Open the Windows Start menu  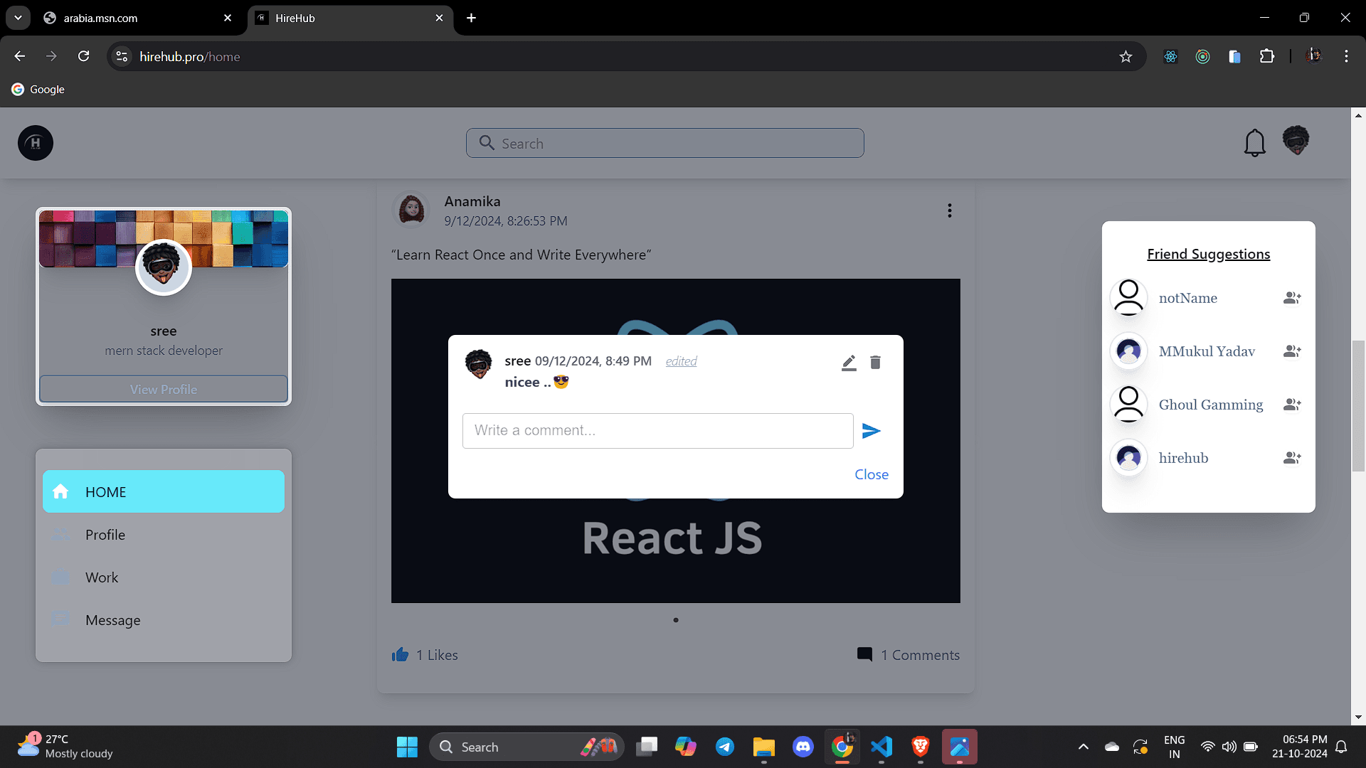407,747
